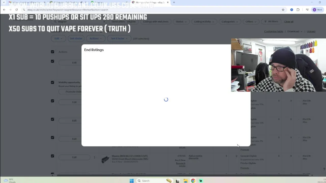
Task: Clear the wagner search field
Action: [104, 22]
